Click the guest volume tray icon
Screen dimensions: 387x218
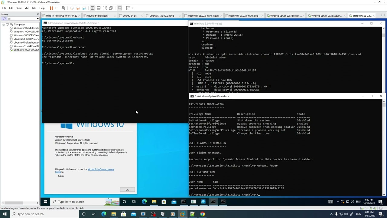(x=353, y=202)
